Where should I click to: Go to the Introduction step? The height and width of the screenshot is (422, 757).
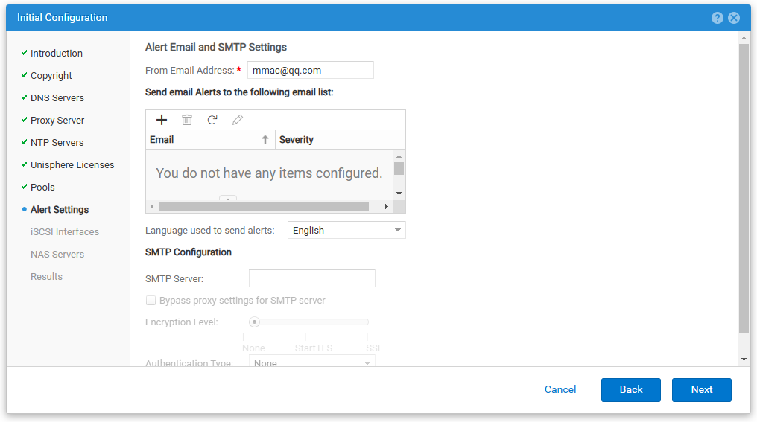(56, 54)
